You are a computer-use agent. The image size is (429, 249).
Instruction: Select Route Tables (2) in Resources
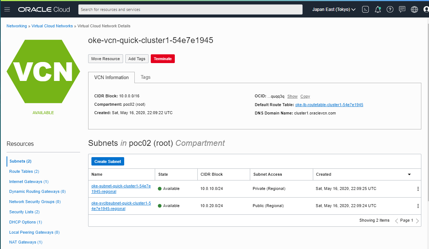pyautogui.click(x=24, y=171)
